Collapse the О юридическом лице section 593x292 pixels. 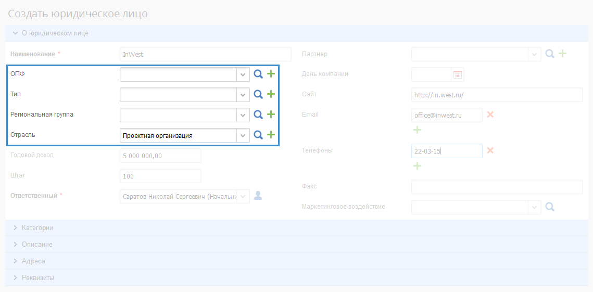[54, 33]
